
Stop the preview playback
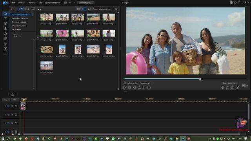(129, 88)
